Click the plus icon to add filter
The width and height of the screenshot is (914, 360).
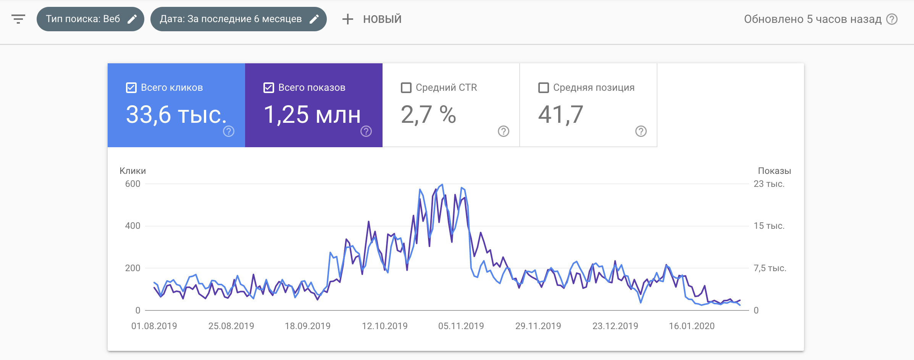(x=348, y=19)
